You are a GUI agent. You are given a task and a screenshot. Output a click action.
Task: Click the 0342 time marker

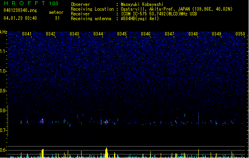tap(51, 34)
